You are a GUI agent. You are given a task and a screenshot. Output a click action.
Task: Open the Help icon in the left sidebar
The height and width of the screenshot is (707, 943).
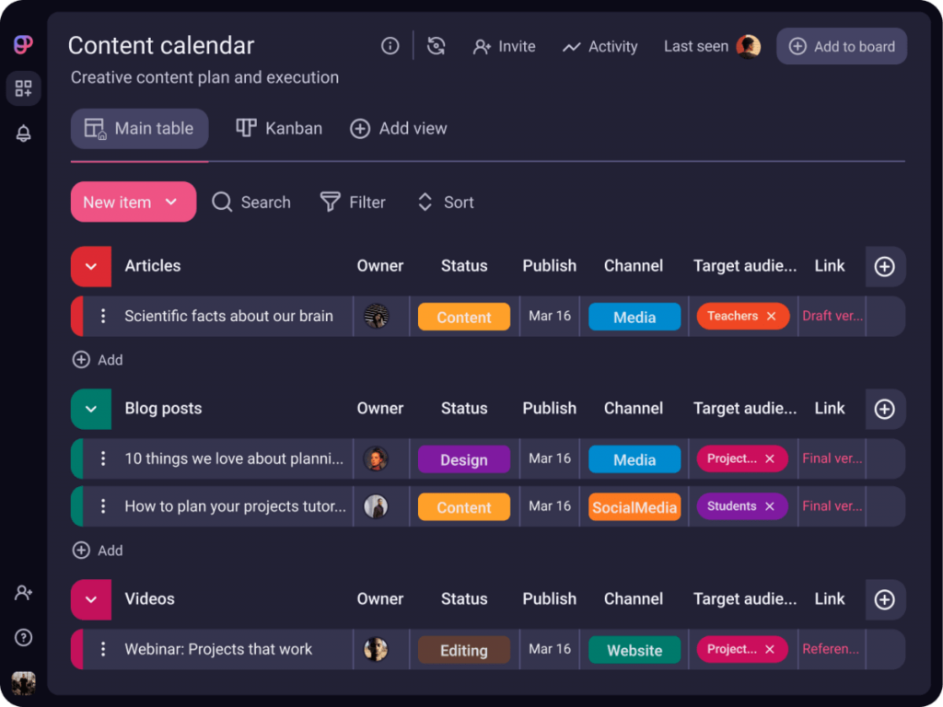coord(23,637)
